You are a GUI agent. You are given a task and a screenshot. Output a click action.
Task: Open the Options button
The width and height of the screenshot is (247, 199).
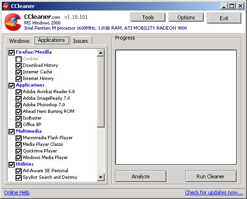[x=186, y=17]
